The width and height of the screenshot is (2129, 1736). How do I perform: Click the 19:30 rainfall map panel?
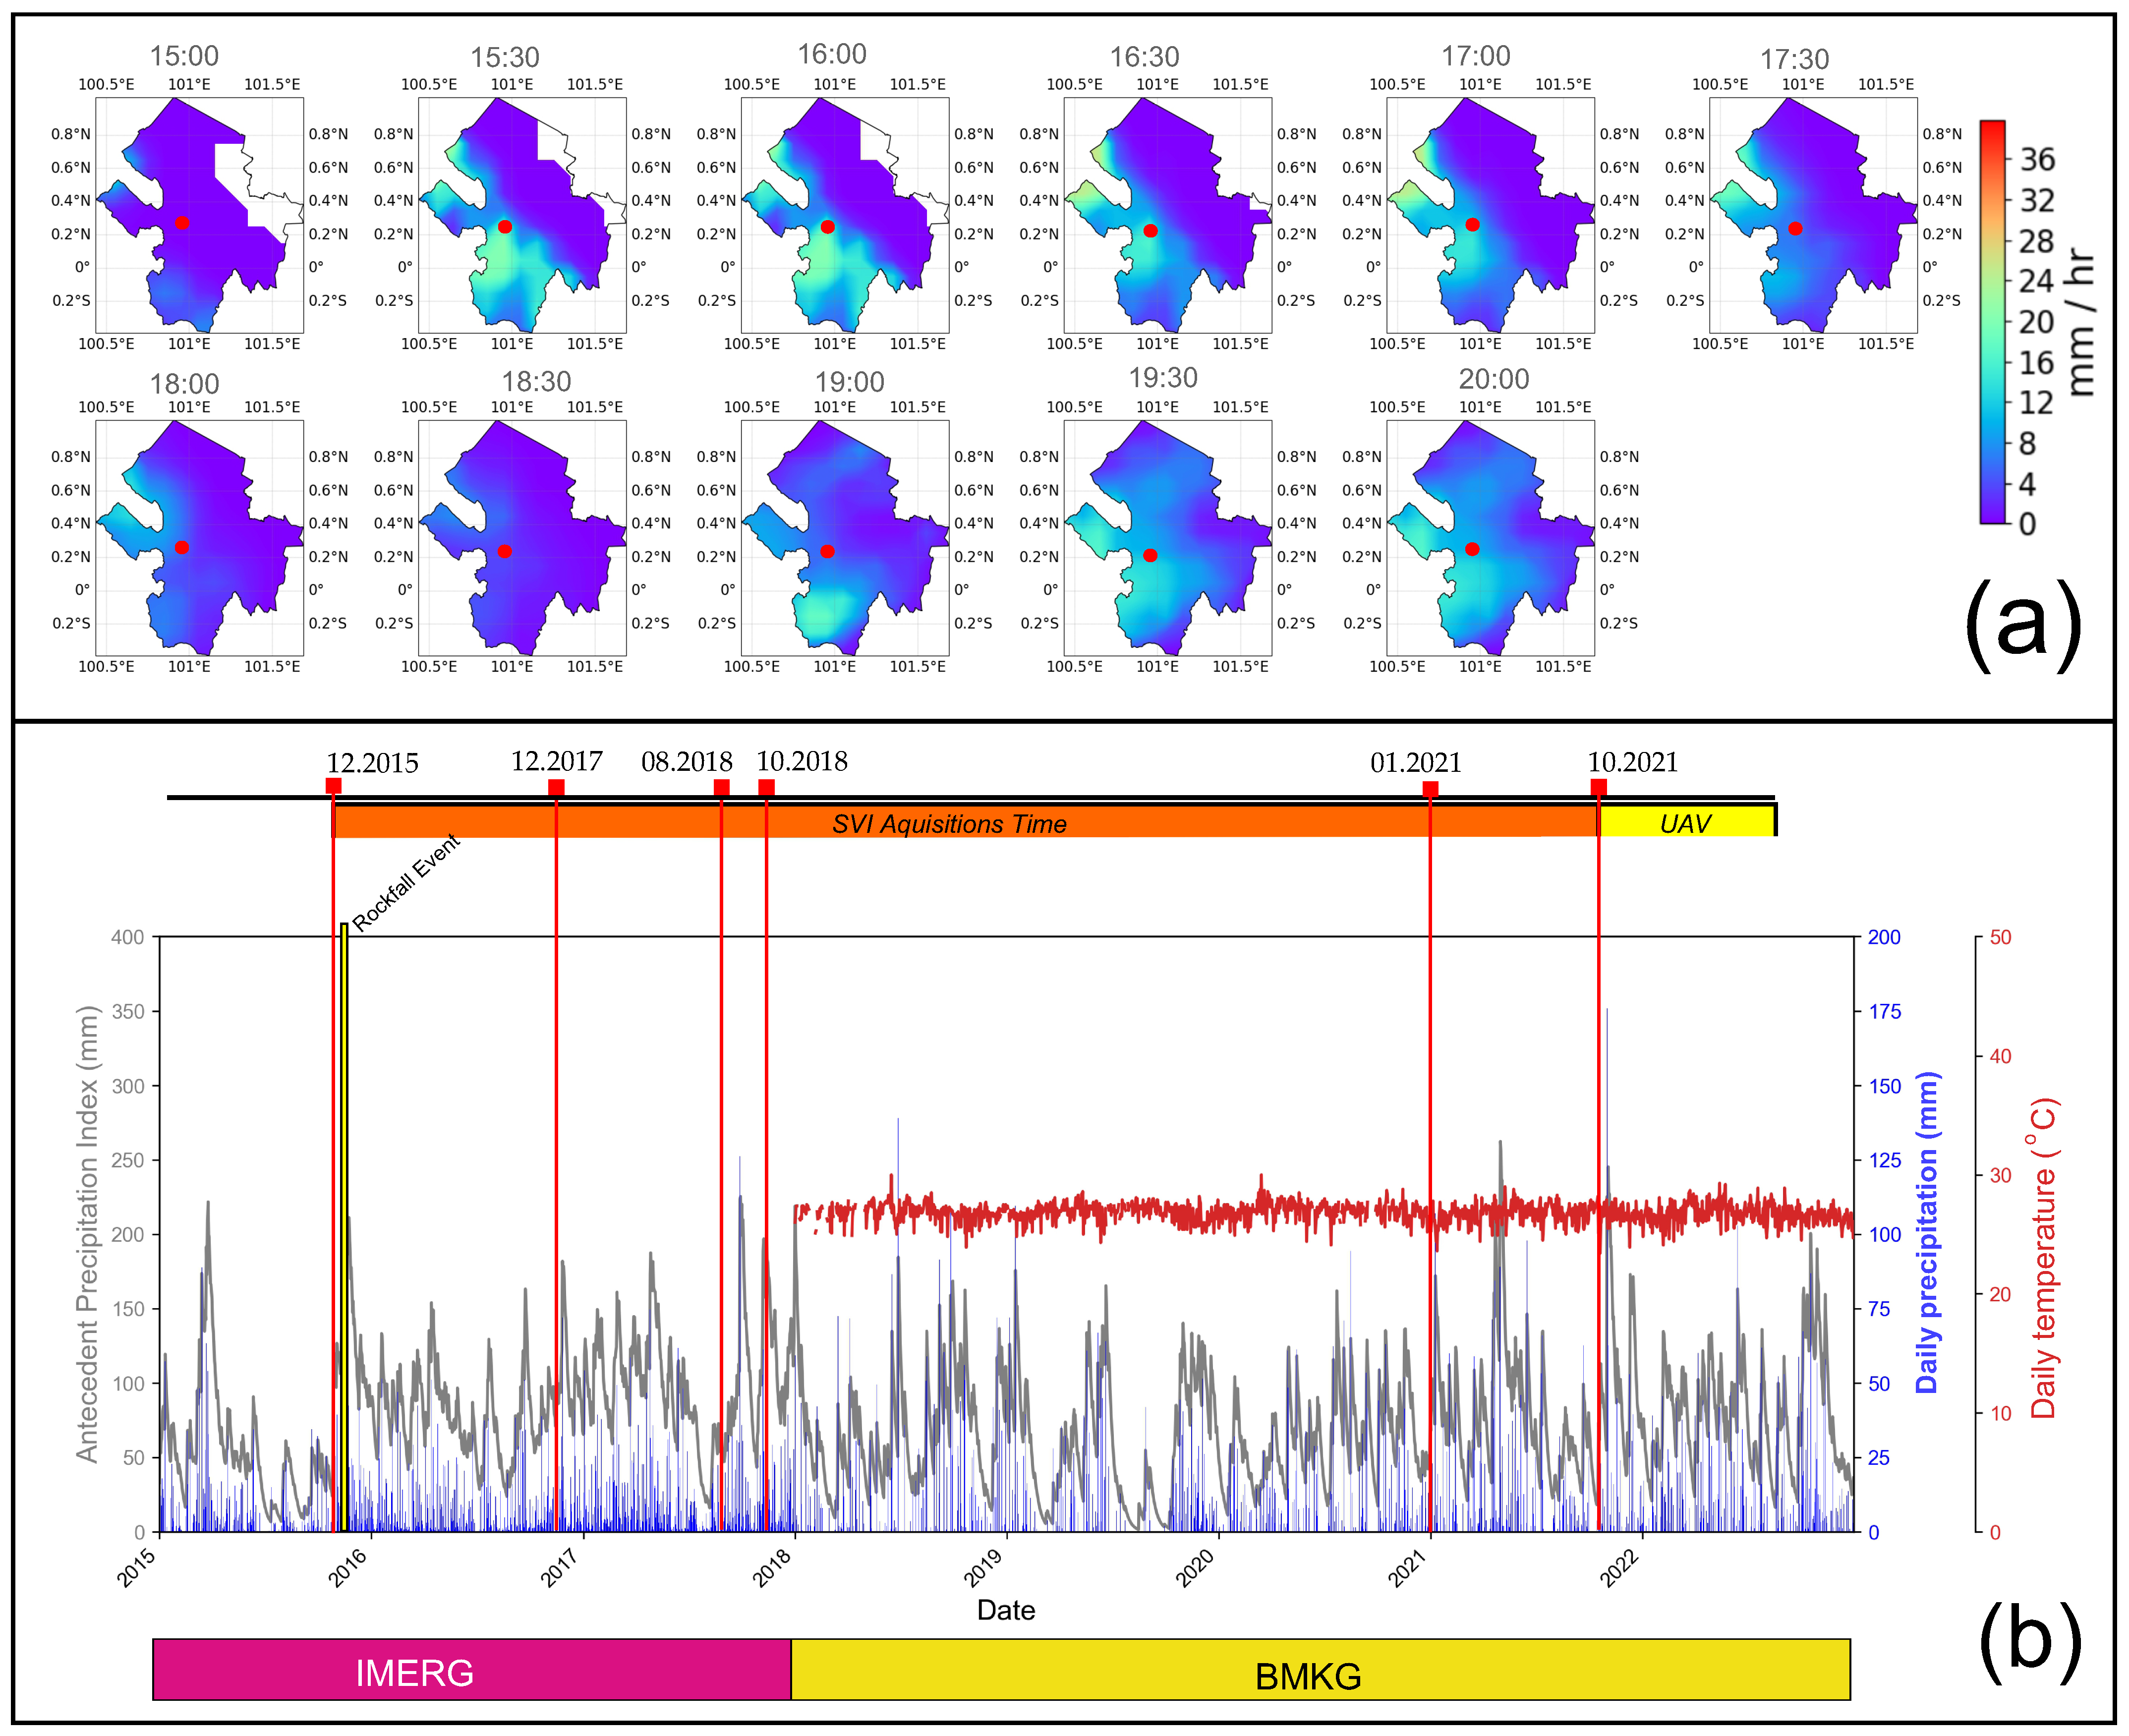point(1168,538)
